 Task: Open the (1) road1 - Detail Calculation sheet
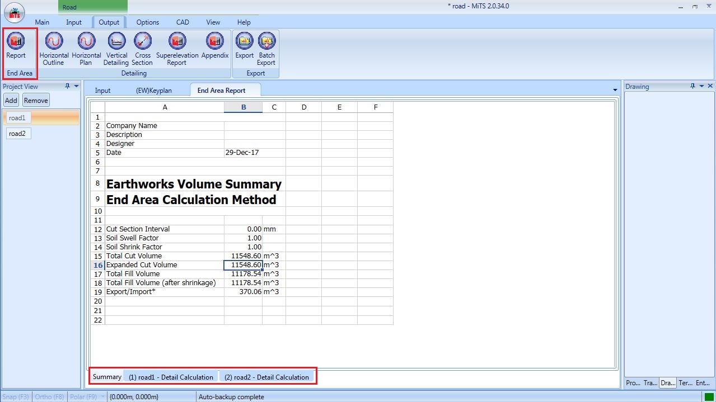171,377
